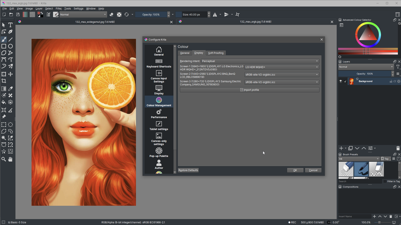
Task: Switch to 132_max_srgb.jpg document tab
Action: click(x=256, y=22)
